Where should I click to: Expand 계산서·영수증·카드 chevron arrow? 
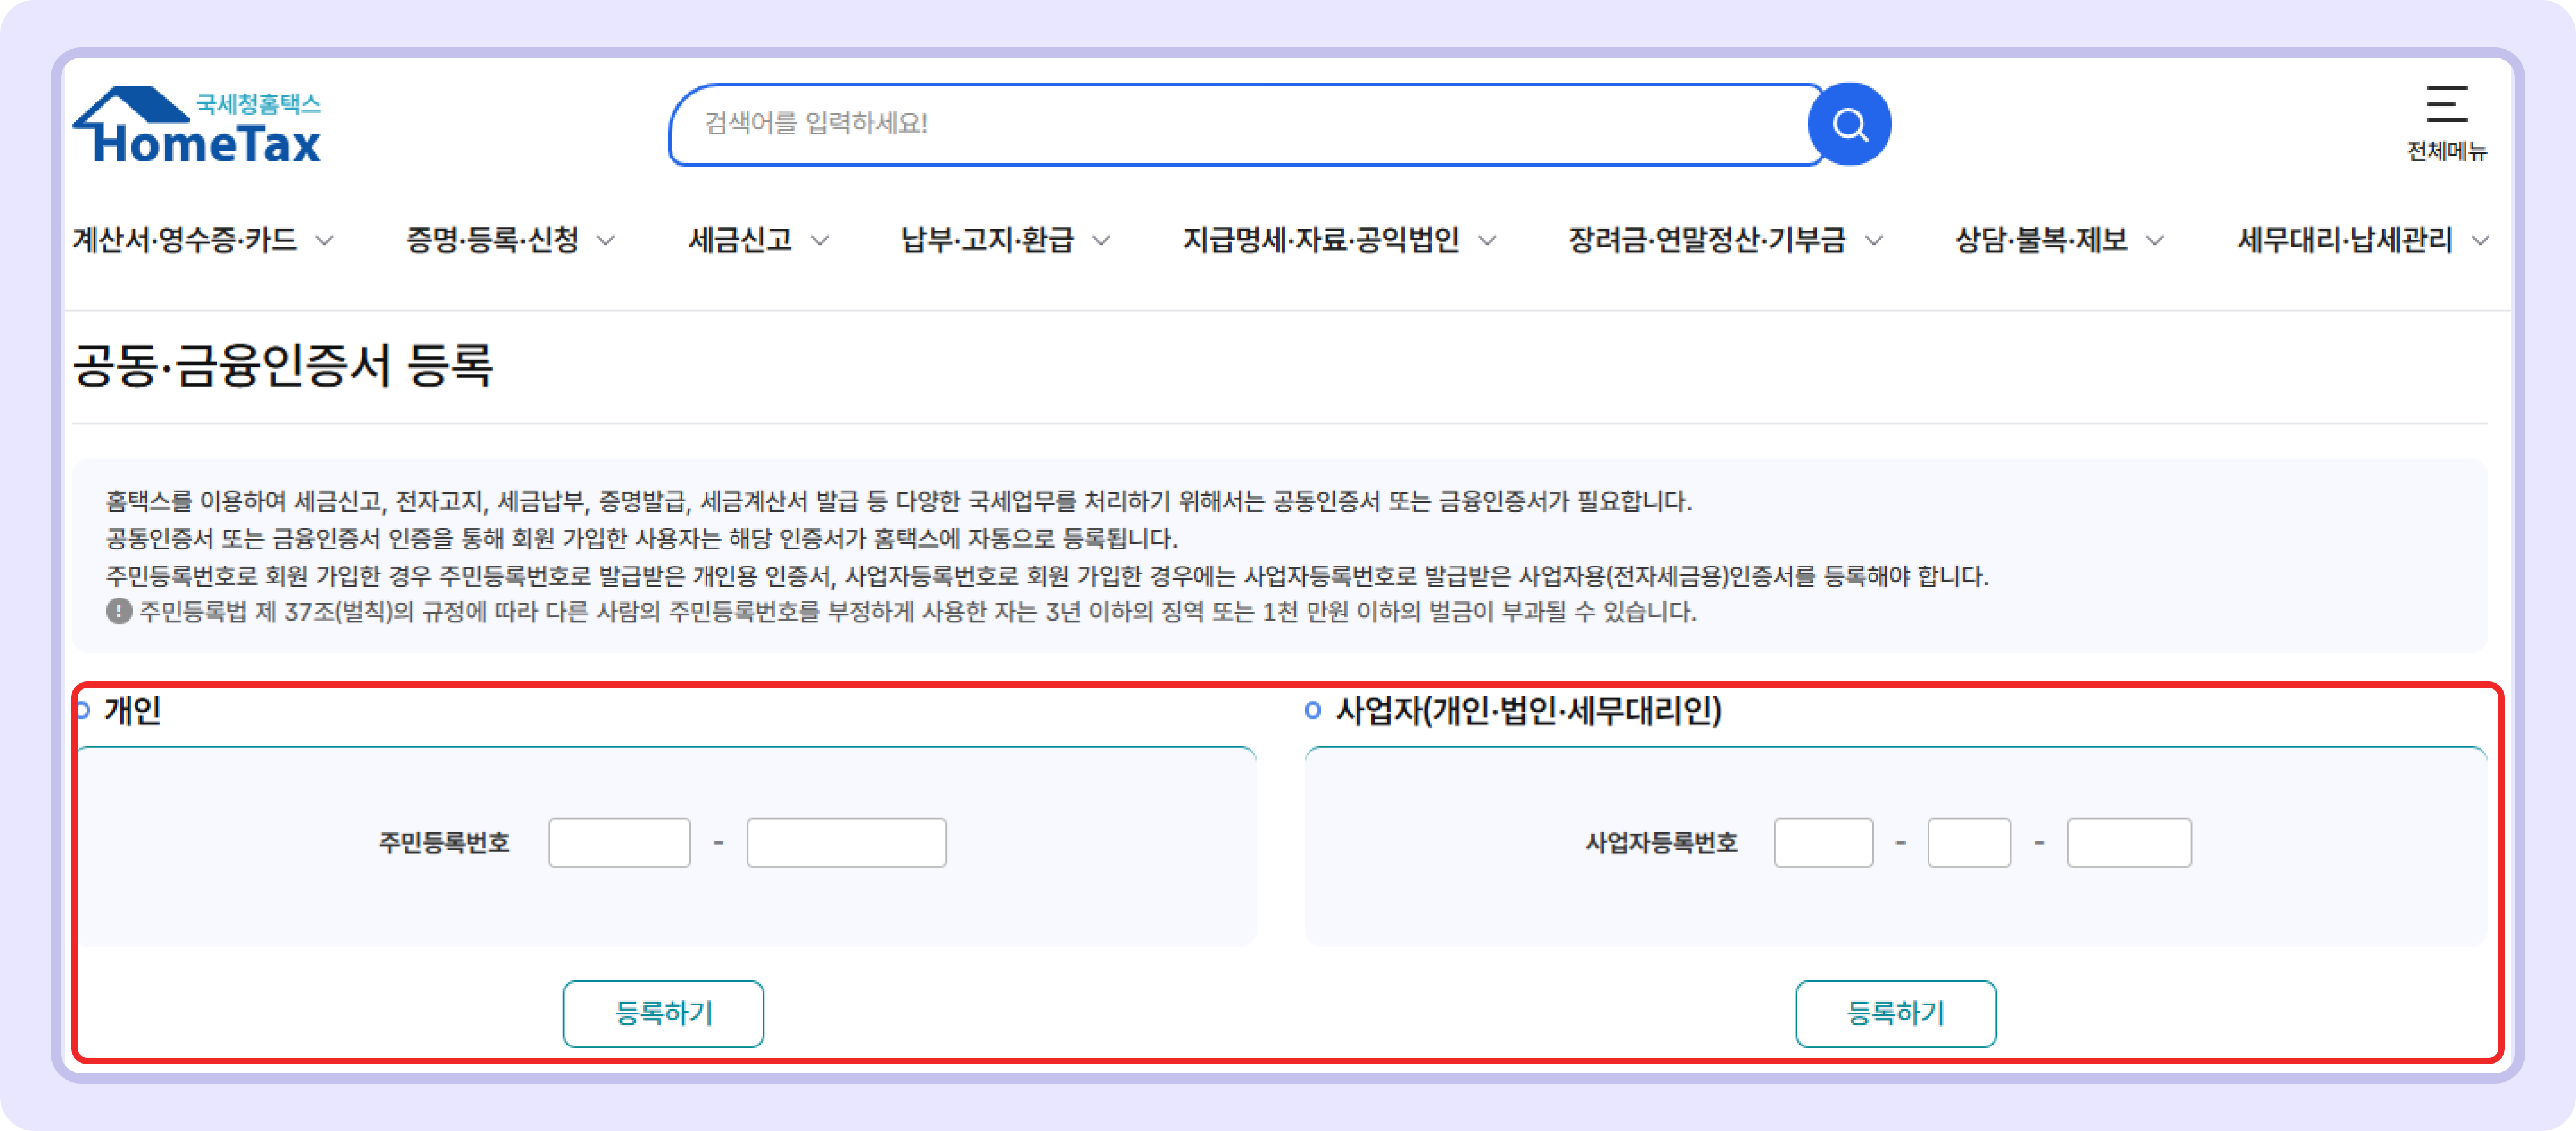[325, 241]
